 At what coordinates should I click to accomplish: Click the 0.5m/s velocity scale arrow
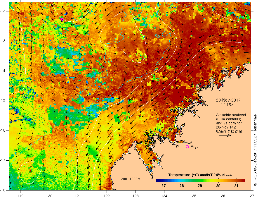225,135
